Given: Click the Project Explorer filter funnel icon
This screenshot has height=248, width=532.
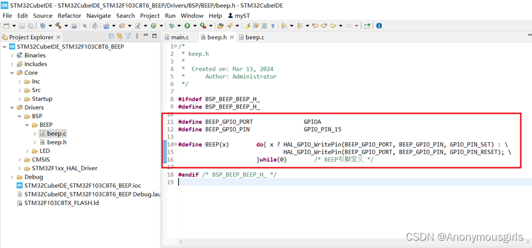Looking at the screenshot, I should pyautogui.click(x=128, y=36).
